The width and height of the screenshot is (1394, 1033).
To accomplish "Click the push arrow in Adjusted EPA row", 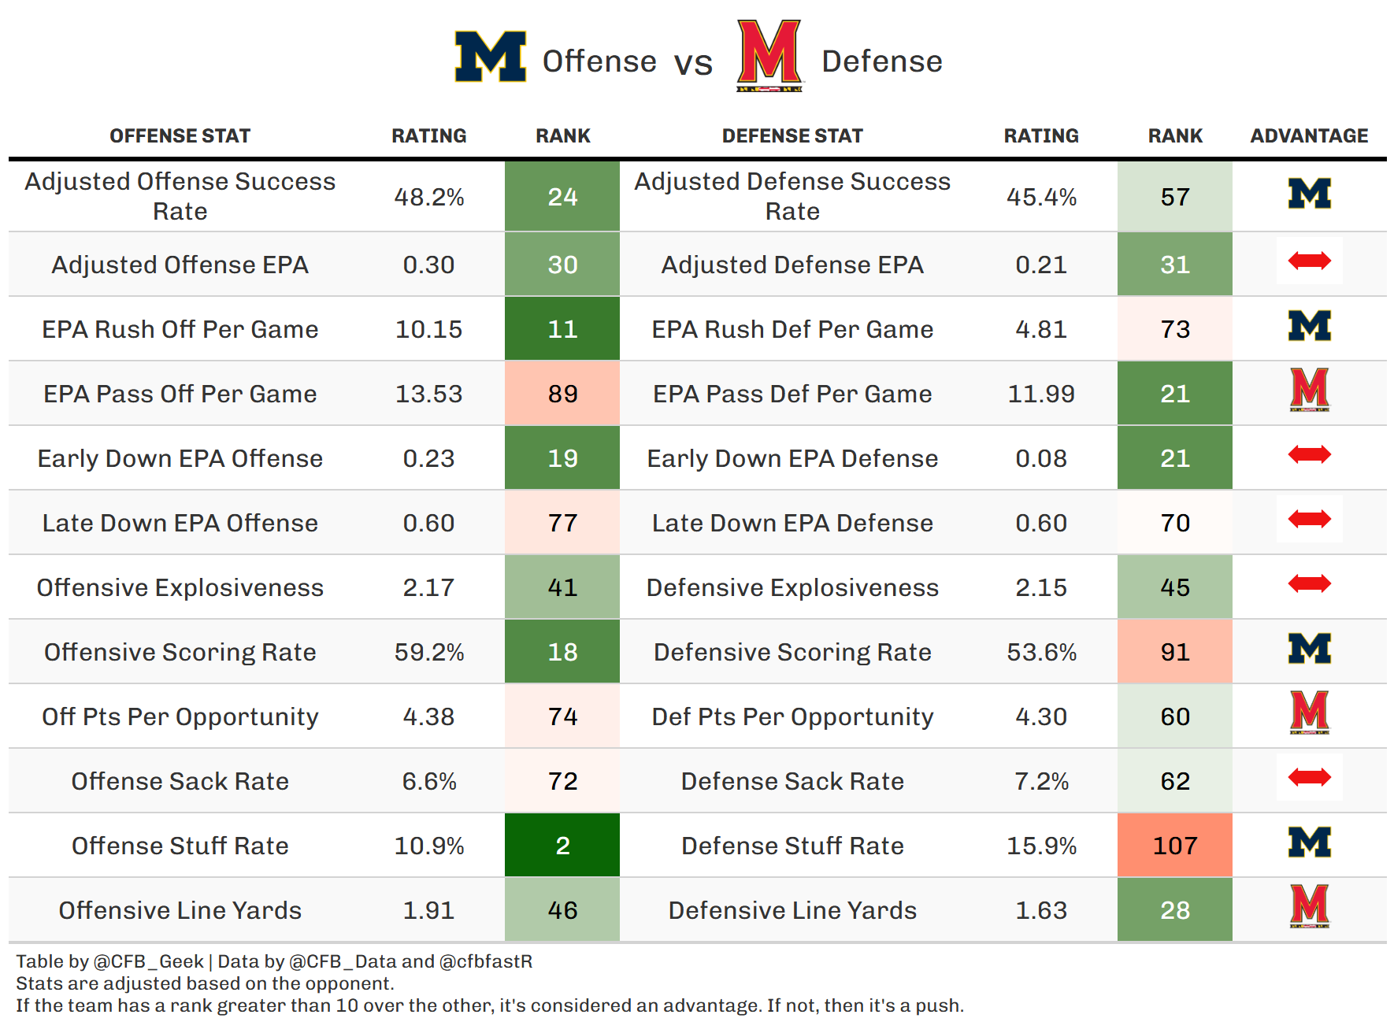I will [x=1309, y=261].
